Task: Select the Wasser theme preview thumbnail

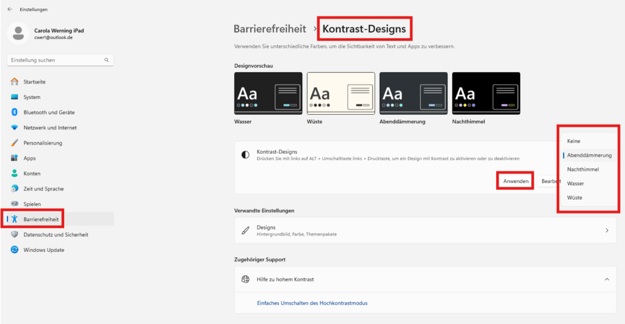Action: coord(269,93)
